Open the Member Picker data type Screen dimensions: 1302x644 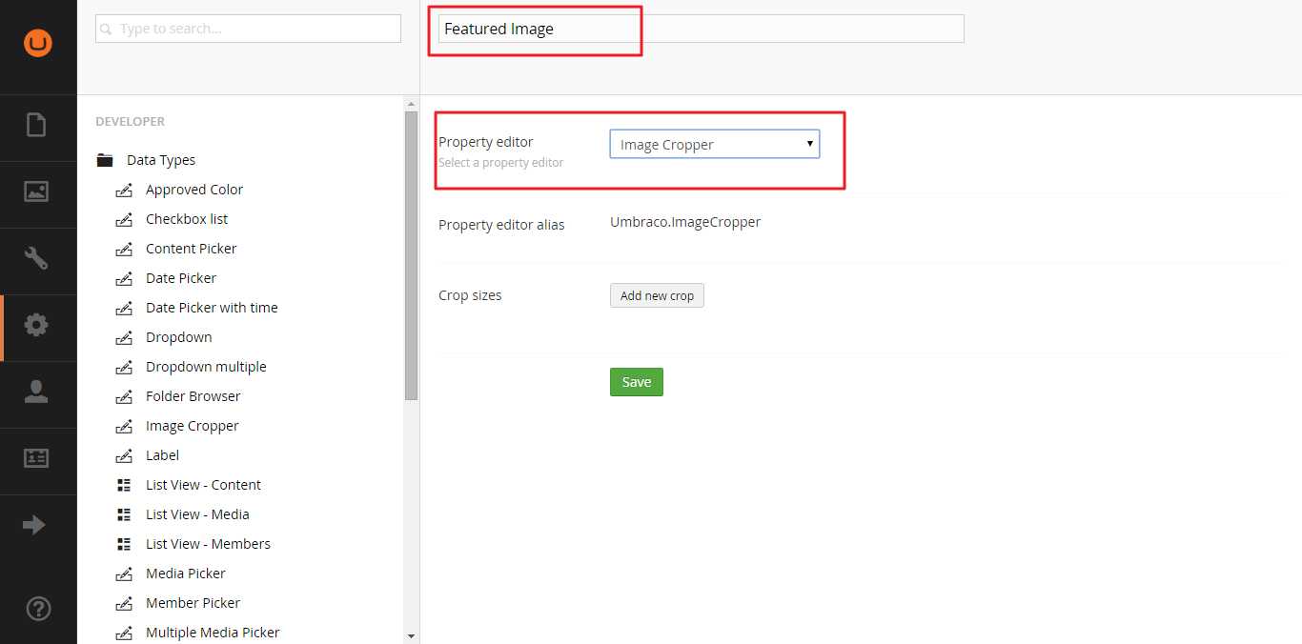pyautogui.click(x=193, y=603)
